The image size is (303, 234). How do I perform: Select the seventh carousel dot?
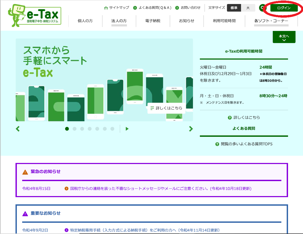[112, 129]
